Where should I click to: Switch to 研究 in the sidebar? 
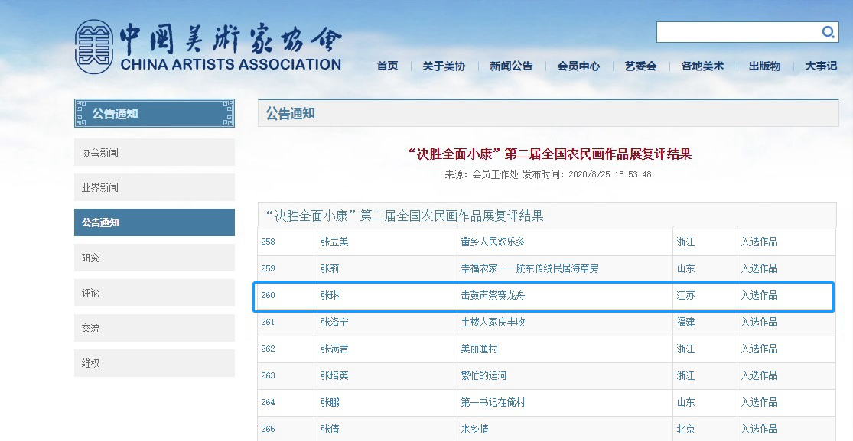(x=154, y=258)
